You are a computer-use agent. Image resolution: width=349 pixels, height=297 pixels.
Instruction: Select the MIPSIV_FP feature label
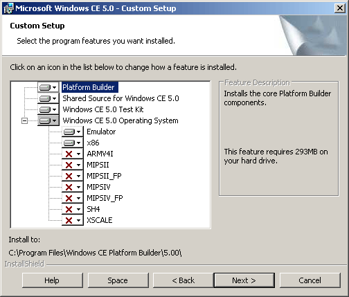[x=105, y=198]
